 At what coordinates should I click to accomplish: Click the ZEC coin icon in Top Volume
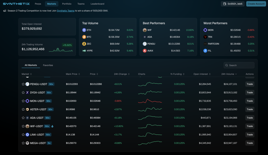coord(84,44)
